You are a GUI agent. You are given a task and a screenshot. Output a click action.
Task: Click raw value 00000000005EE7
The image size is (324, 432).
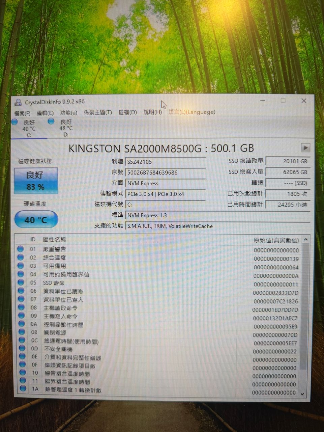[x=275, y=343]
